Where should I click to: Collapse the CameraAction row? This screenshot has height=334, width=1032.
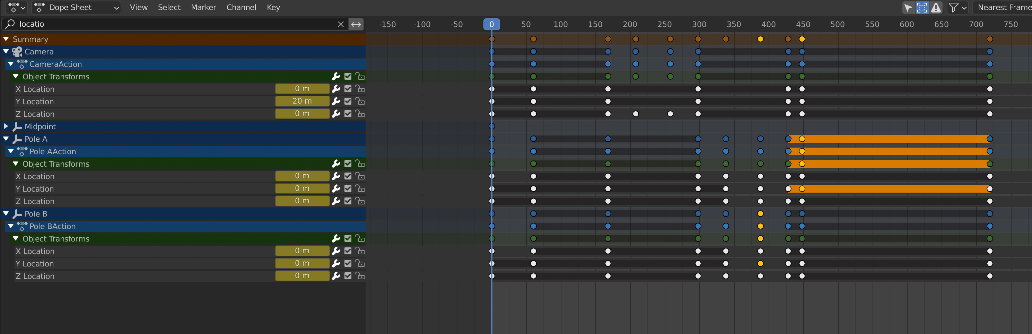11,64
